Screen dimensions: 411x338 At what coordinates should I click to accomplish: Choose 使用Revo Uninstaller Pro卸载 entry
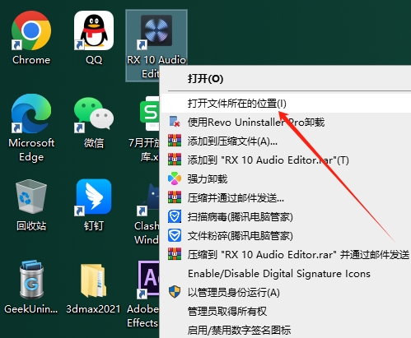pyautogui.click(x=285, y=123)
